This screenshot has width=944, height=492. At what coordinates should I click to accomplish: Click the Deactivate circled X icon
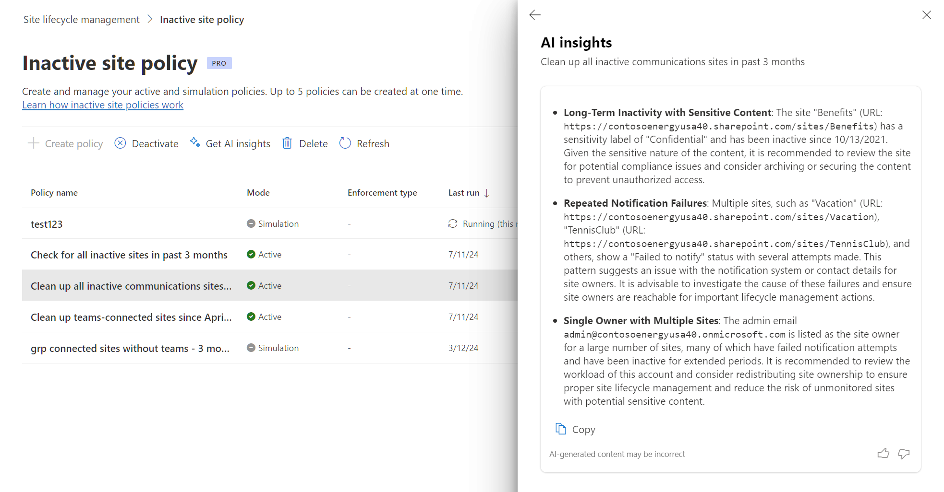[x=120, y=143]
